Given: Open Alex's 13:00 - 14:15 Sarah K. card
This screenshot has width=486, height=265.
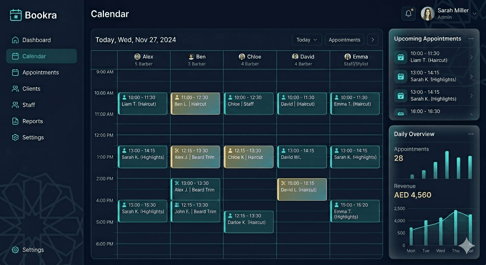Looking at the screenshot, I should tap(143, 157).
